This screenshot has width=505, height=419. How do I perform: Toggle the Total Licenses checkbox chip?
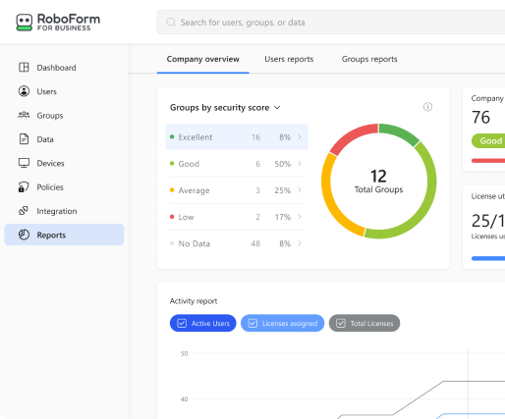tap(365, 323)
